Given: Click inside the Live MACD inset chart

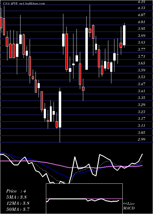Looking at the screenshot, I should (x=84, y=199).
